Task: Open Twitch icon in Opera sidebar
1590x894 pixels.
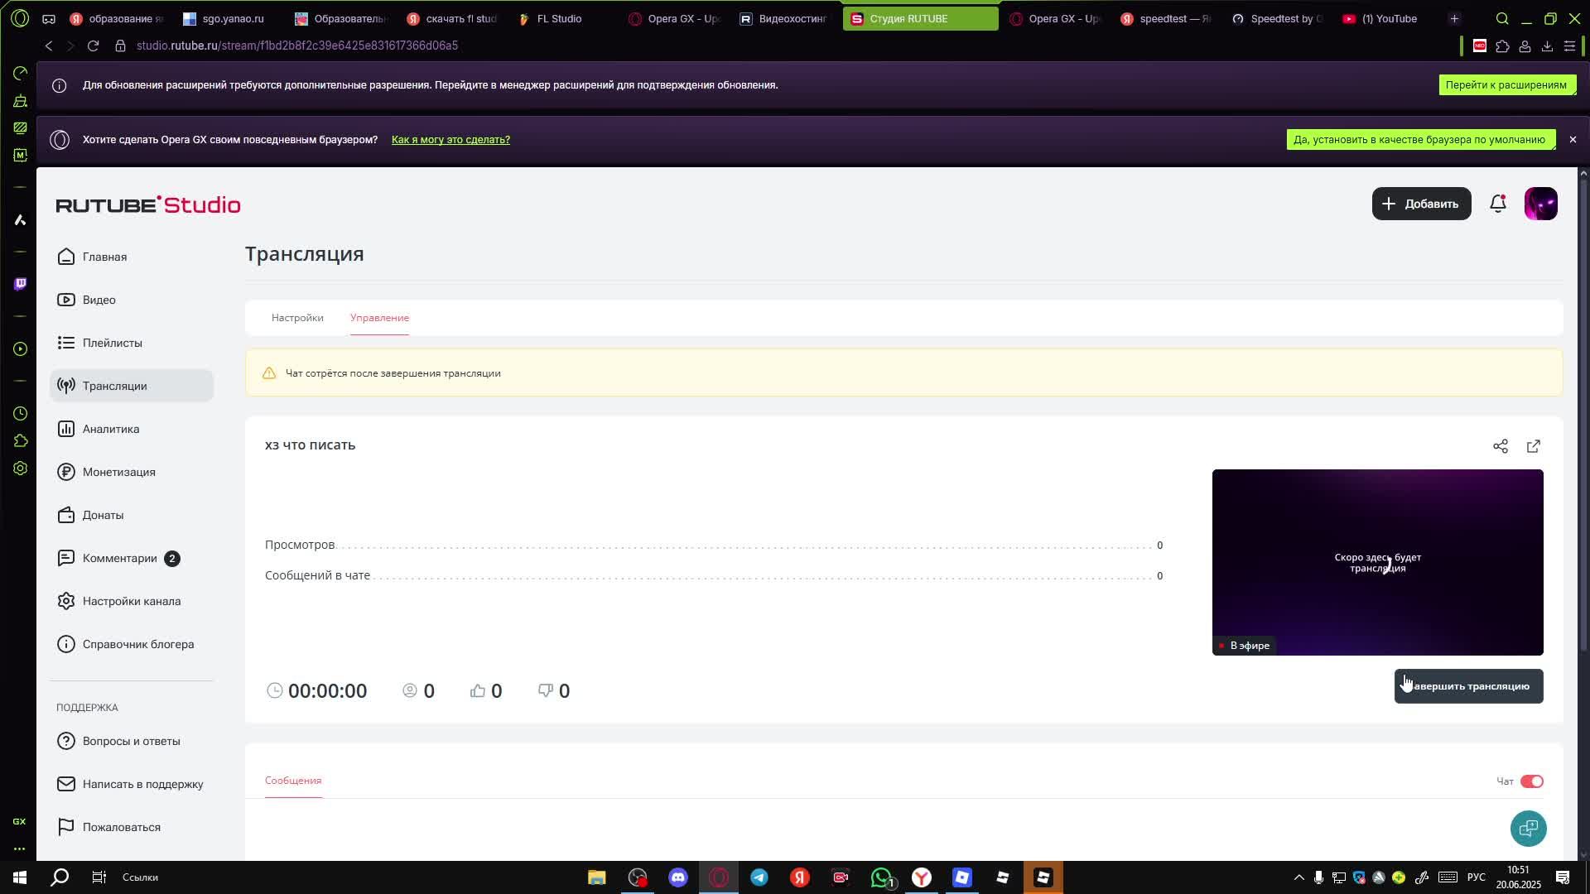Action: (x=20, y=284)
